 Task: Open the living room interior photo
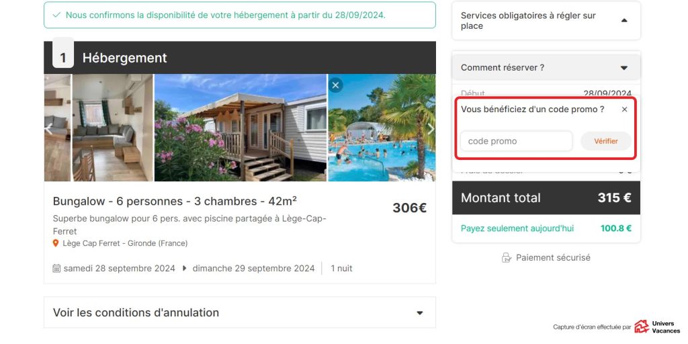point(112,128)
